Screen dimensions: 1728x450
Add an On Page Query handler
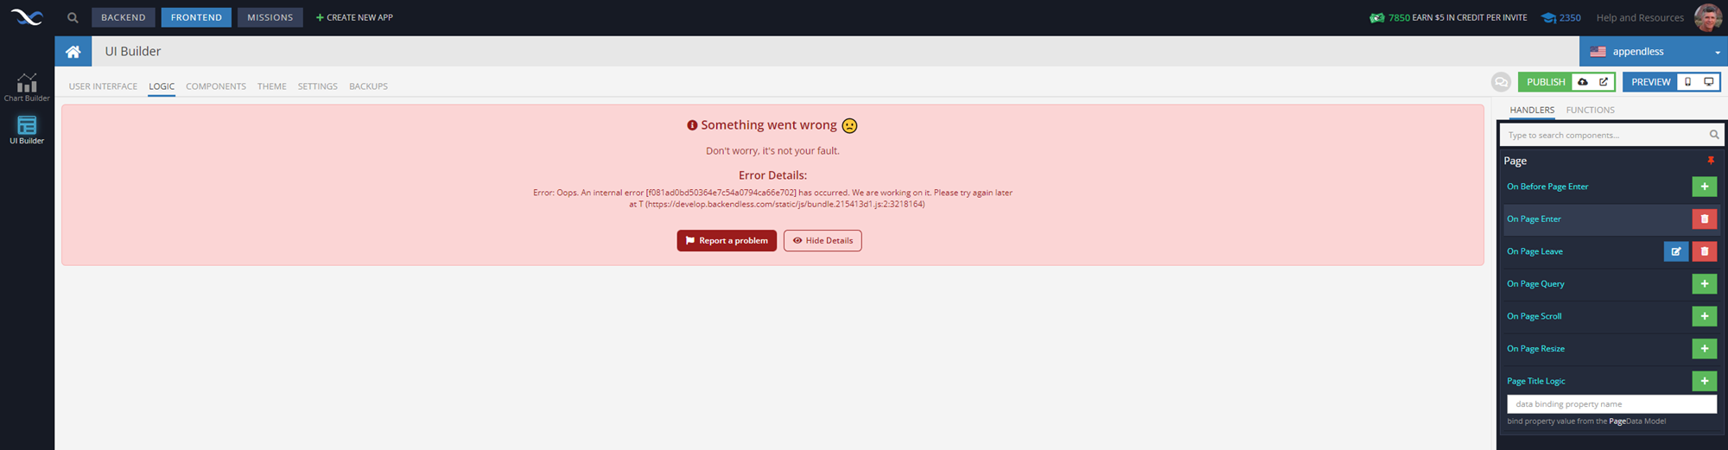click(1704, 284)
